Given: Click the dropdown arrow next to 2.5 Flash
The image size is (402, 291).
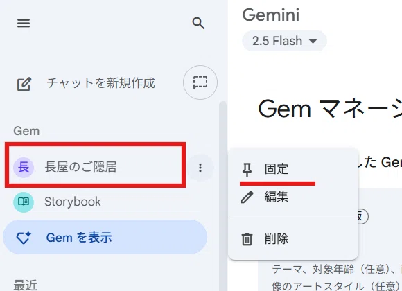Looking at the screenshot, I should tap(313, 41).
